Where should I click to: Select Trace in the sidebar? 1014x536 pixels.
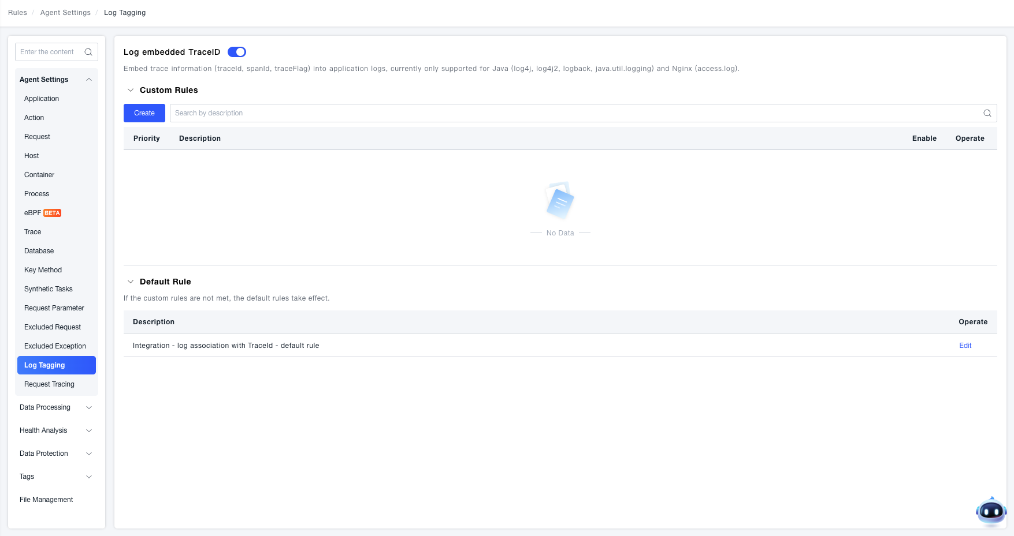tap(32, 231)
